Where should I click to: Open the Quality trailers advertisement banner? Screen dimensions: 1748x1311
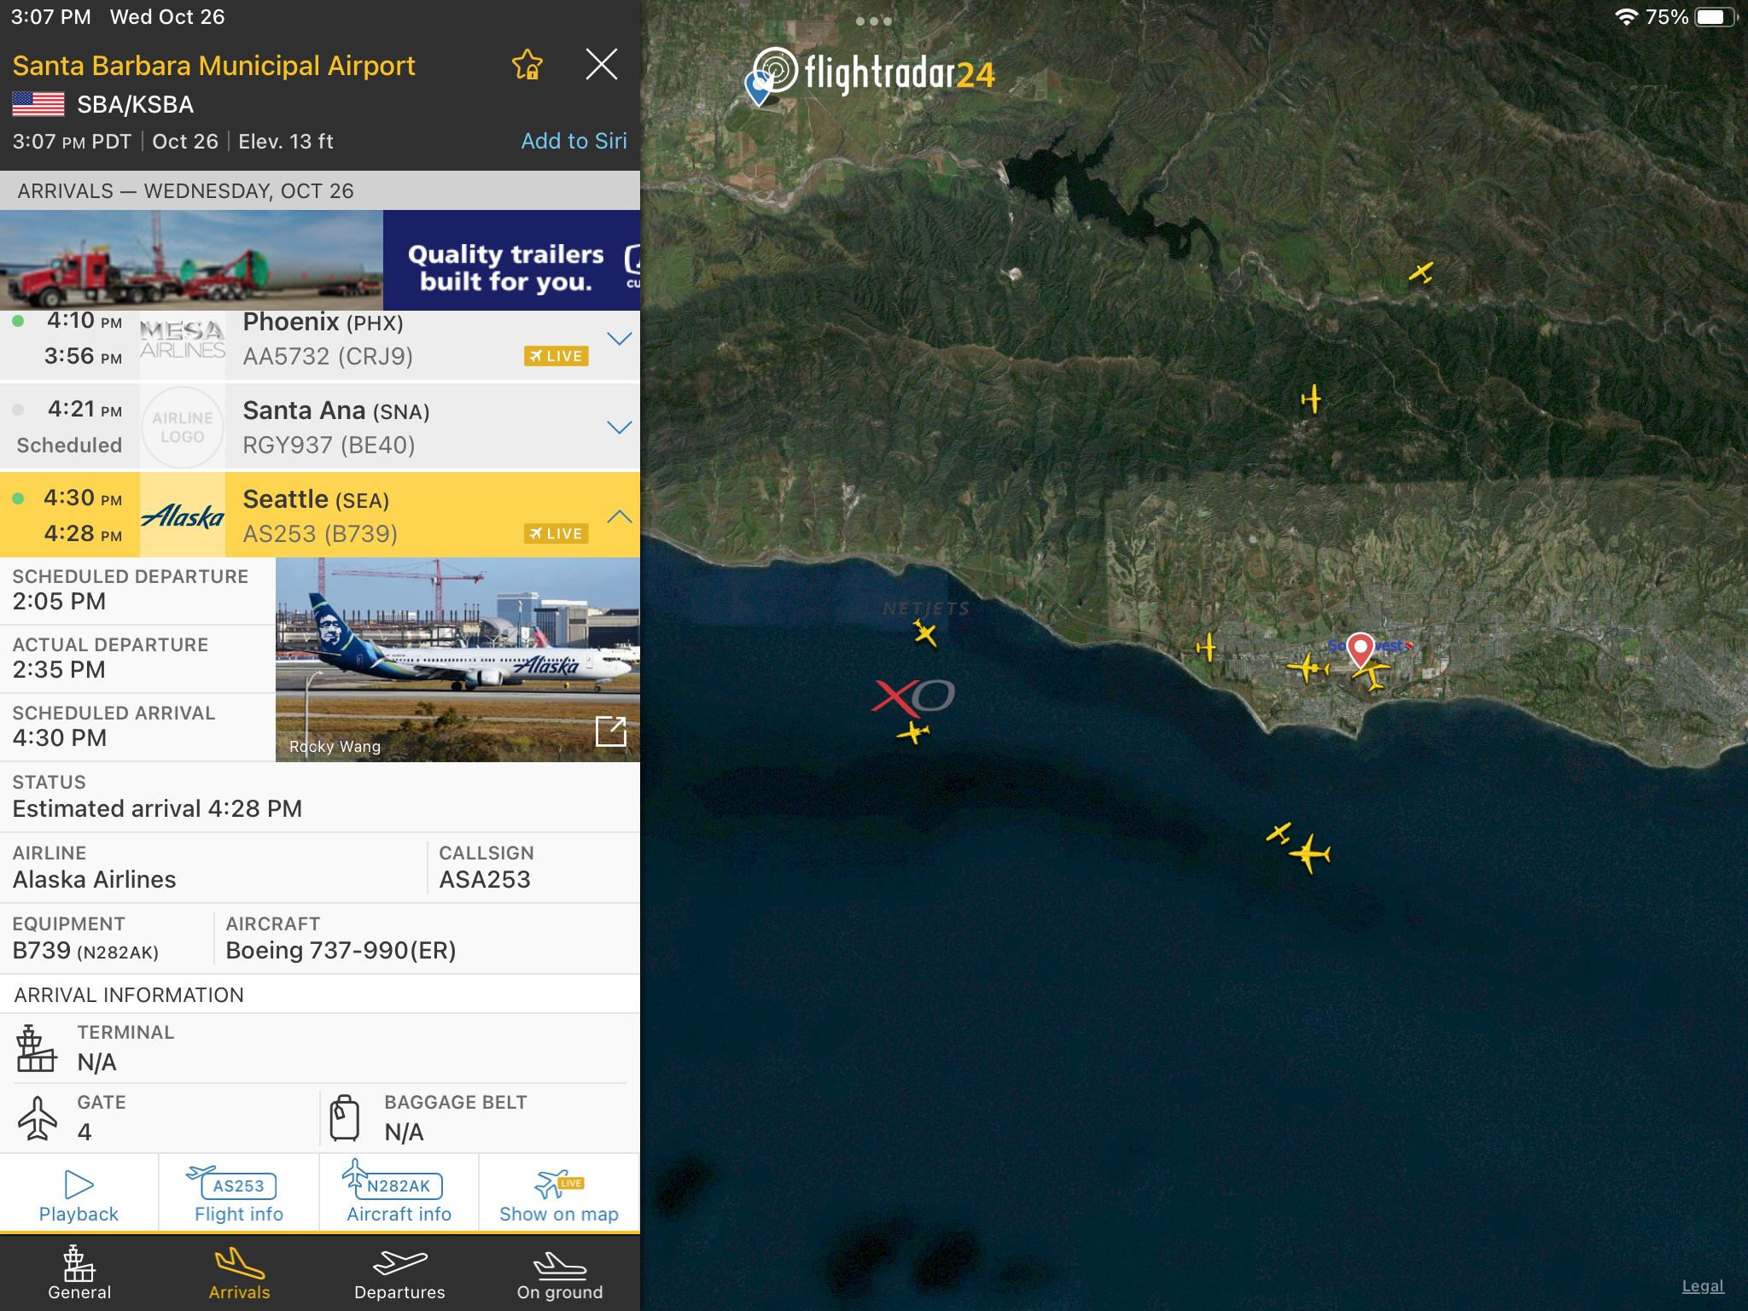(x=320, y=260)
